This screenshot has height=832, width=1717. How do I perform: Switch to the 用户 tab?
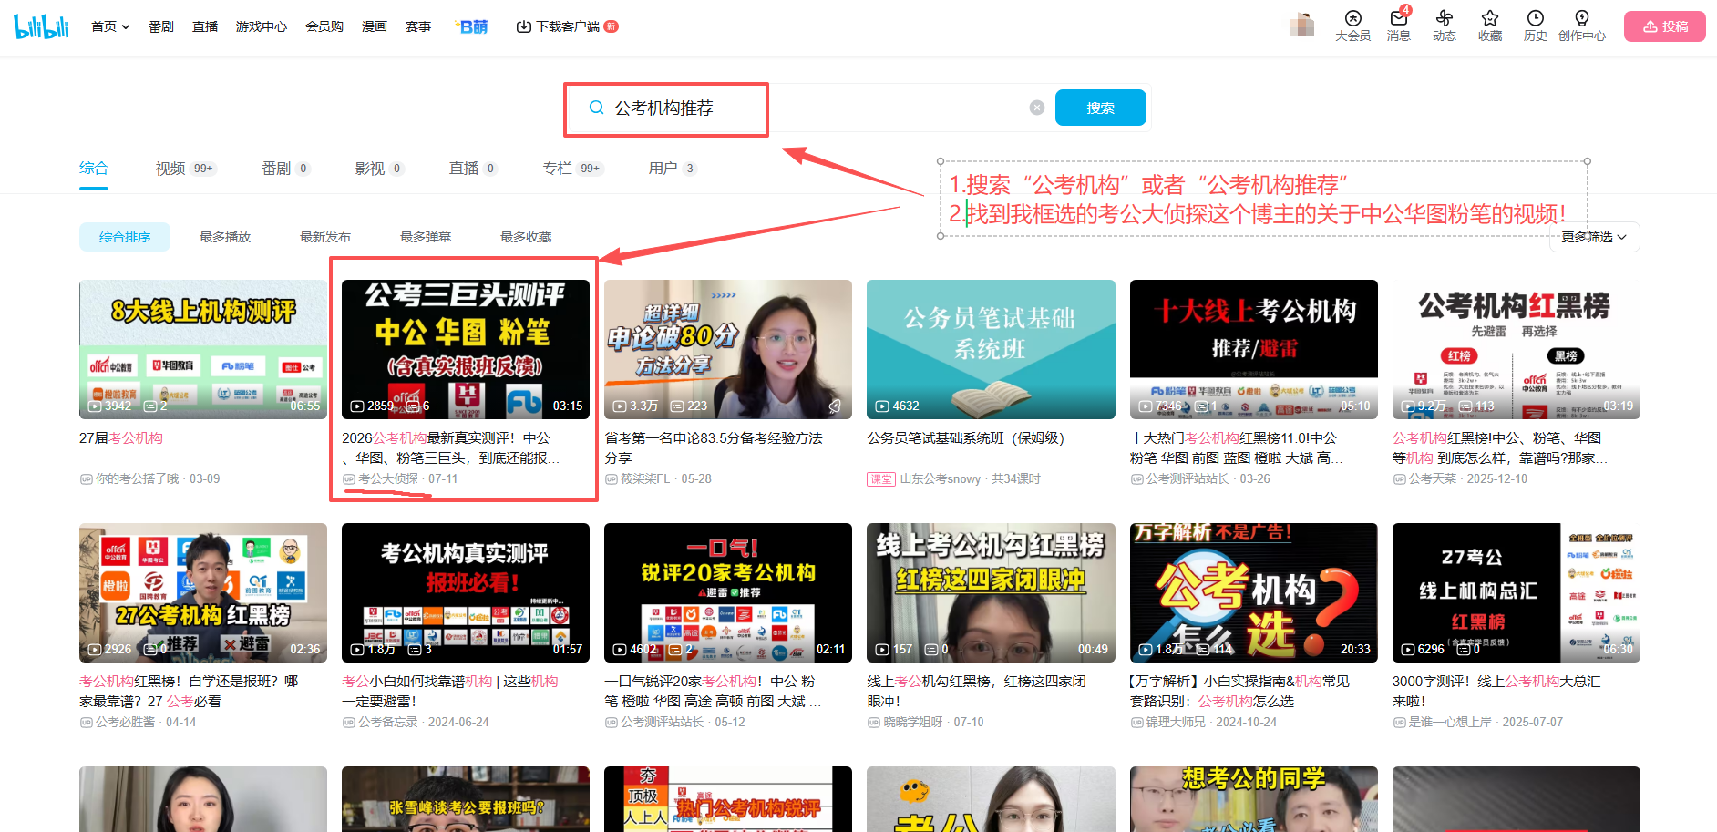pos(673,169)
